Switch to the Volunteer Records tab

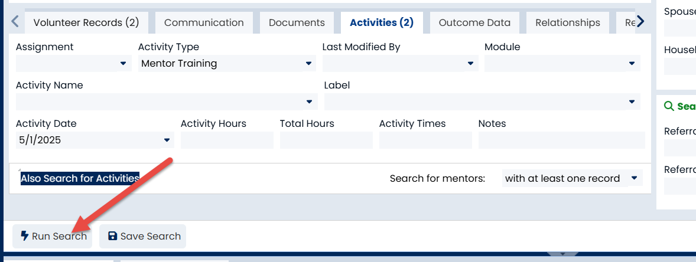click(x=86, y=22)
